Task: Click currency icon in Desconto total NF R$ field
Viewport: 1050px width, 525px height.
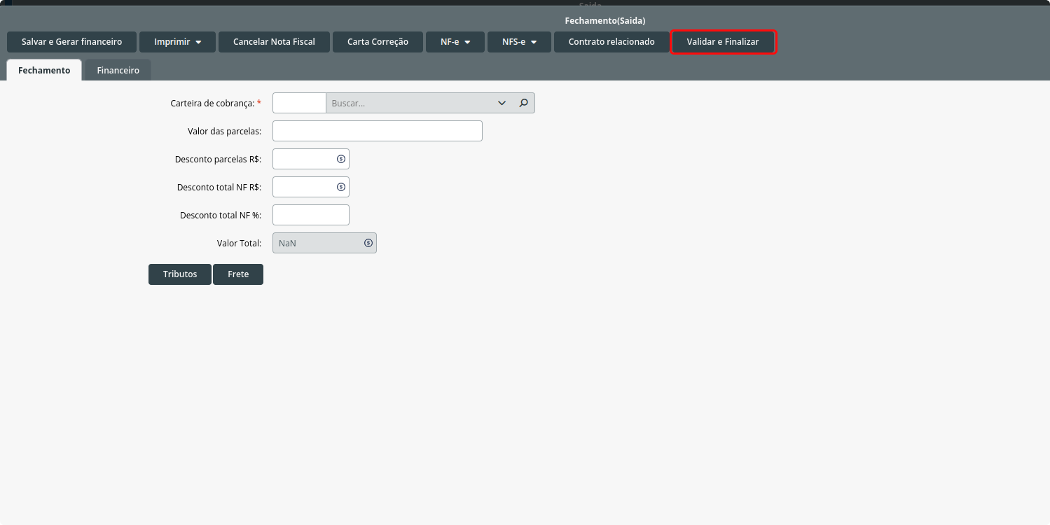Action: point(341,187)
